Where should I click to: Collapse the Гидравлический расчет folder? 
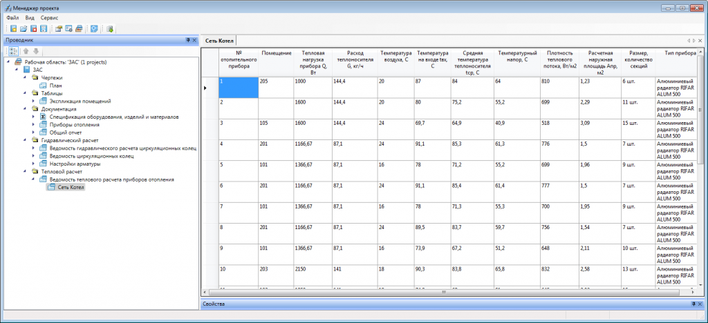click(26, 140)
